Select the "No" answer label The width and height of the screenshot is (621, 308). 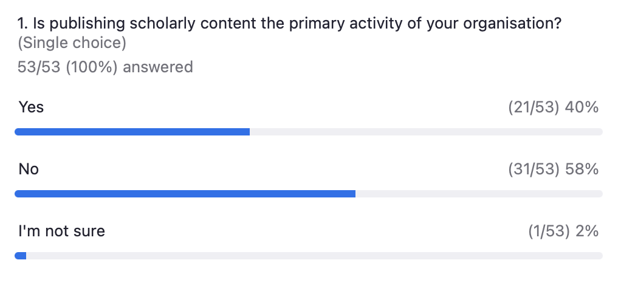click(29, 169)
